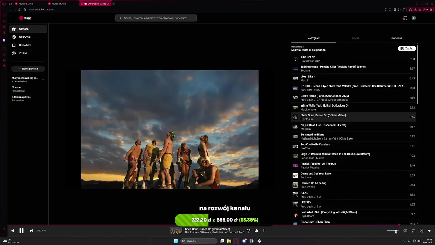The image size is (435, 245).
Task: Open File Explorer from the taskbar
Action: (229, 241)
